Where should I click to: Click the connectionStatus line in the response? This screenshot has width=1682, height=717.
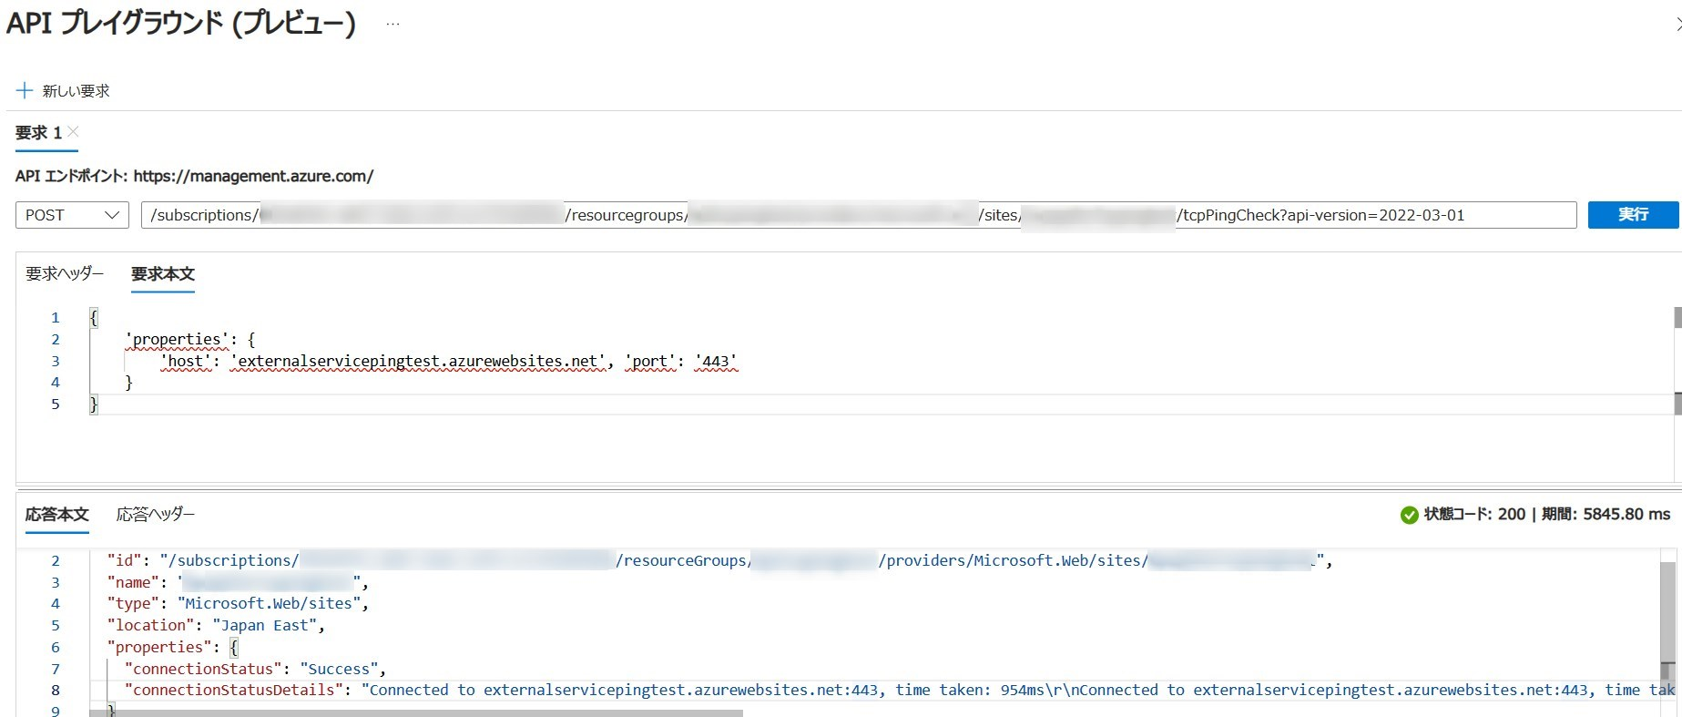click(255, 669)
